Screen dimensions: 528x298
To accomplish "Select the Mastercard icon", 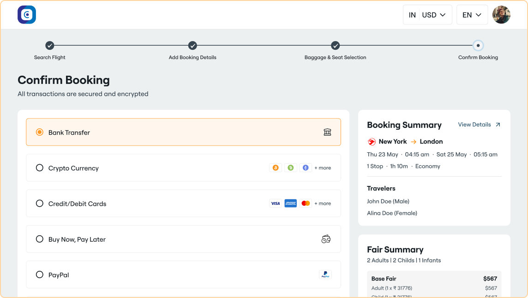I will pyautogui.click(x=306, y=203).
